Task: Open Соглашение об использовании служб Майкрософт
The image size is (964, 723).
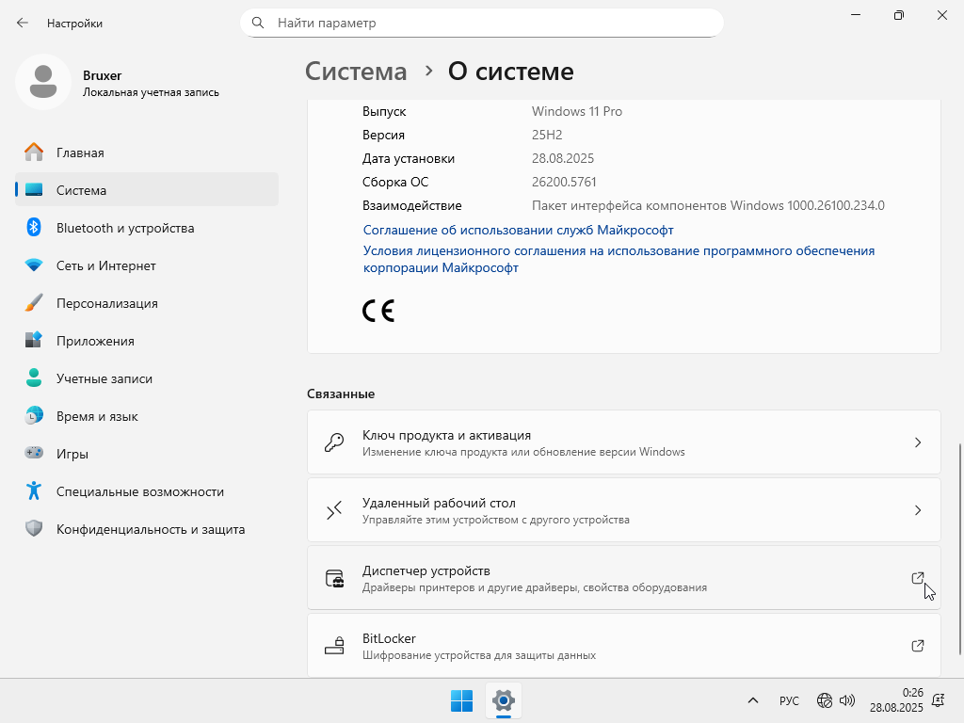Action: [518, 230]
